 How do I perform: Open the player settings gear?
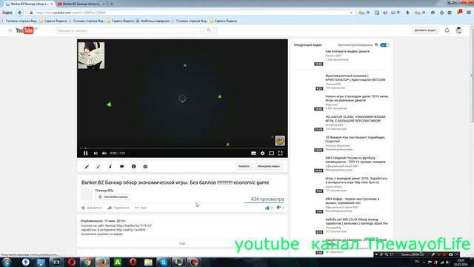pos(262,154)
